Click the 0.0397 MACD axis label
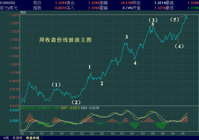Image resolution: width=199 pixels, height=140 pixels. coord(15,110)
